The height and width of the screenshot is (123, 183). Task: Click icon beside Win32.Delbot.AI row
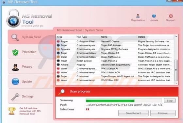coord(58,68)
